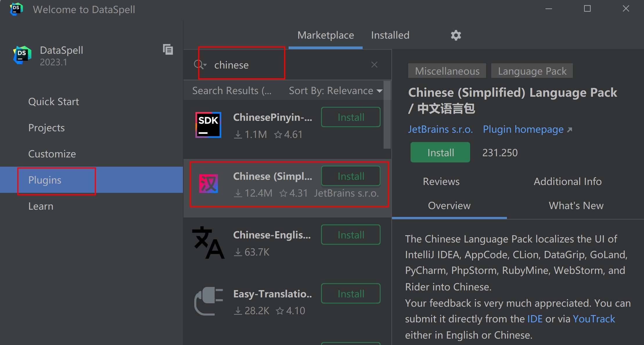Screen dimensions: 644x345
Task: Open the Sort By: Relevance dropdown
Action: click(x=336, y=91)
